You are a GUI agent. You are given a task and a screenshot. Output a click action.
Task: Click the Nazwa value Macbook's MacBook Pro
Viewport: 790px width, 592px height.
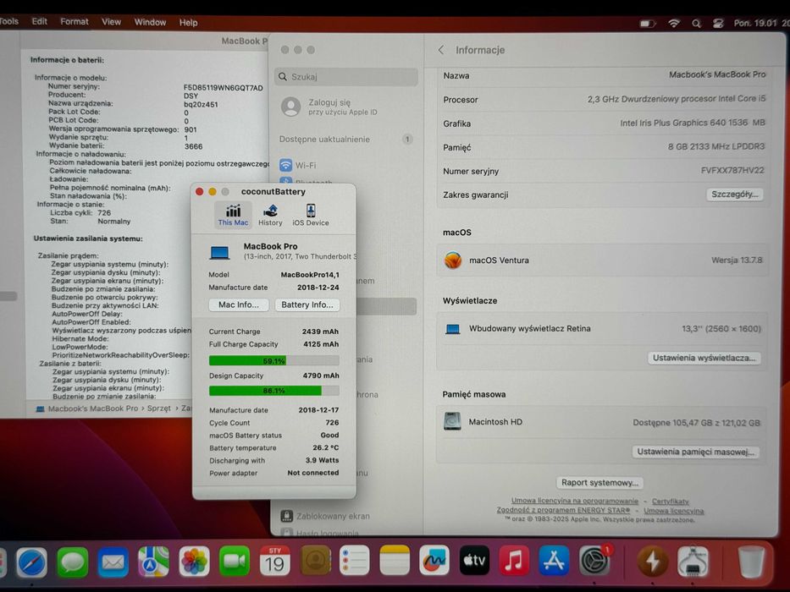(717, 74)
